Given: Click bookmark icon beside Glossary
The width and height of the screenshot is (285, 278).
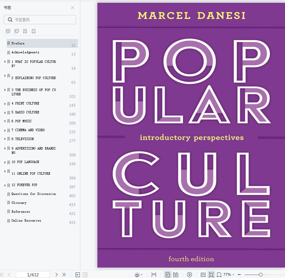Looking at the screenshot, I should 9,203.
